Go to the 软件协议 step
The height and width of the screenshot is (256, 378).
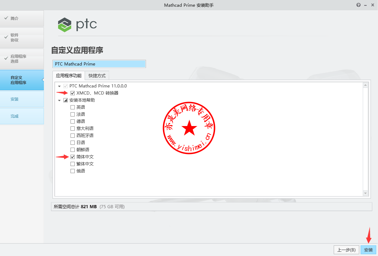(22, 38)
